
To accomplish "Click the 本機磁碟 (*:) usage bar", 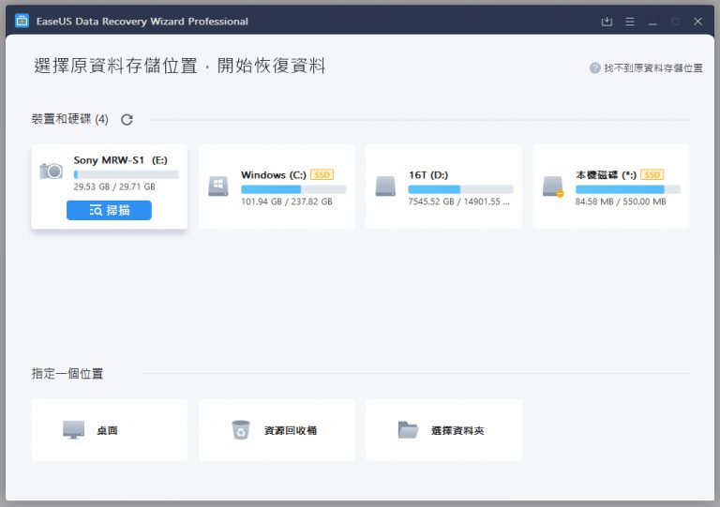I will click(628, 189).
